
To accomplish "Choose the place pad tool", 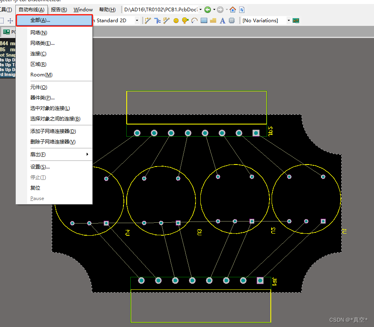I will 176,21.
